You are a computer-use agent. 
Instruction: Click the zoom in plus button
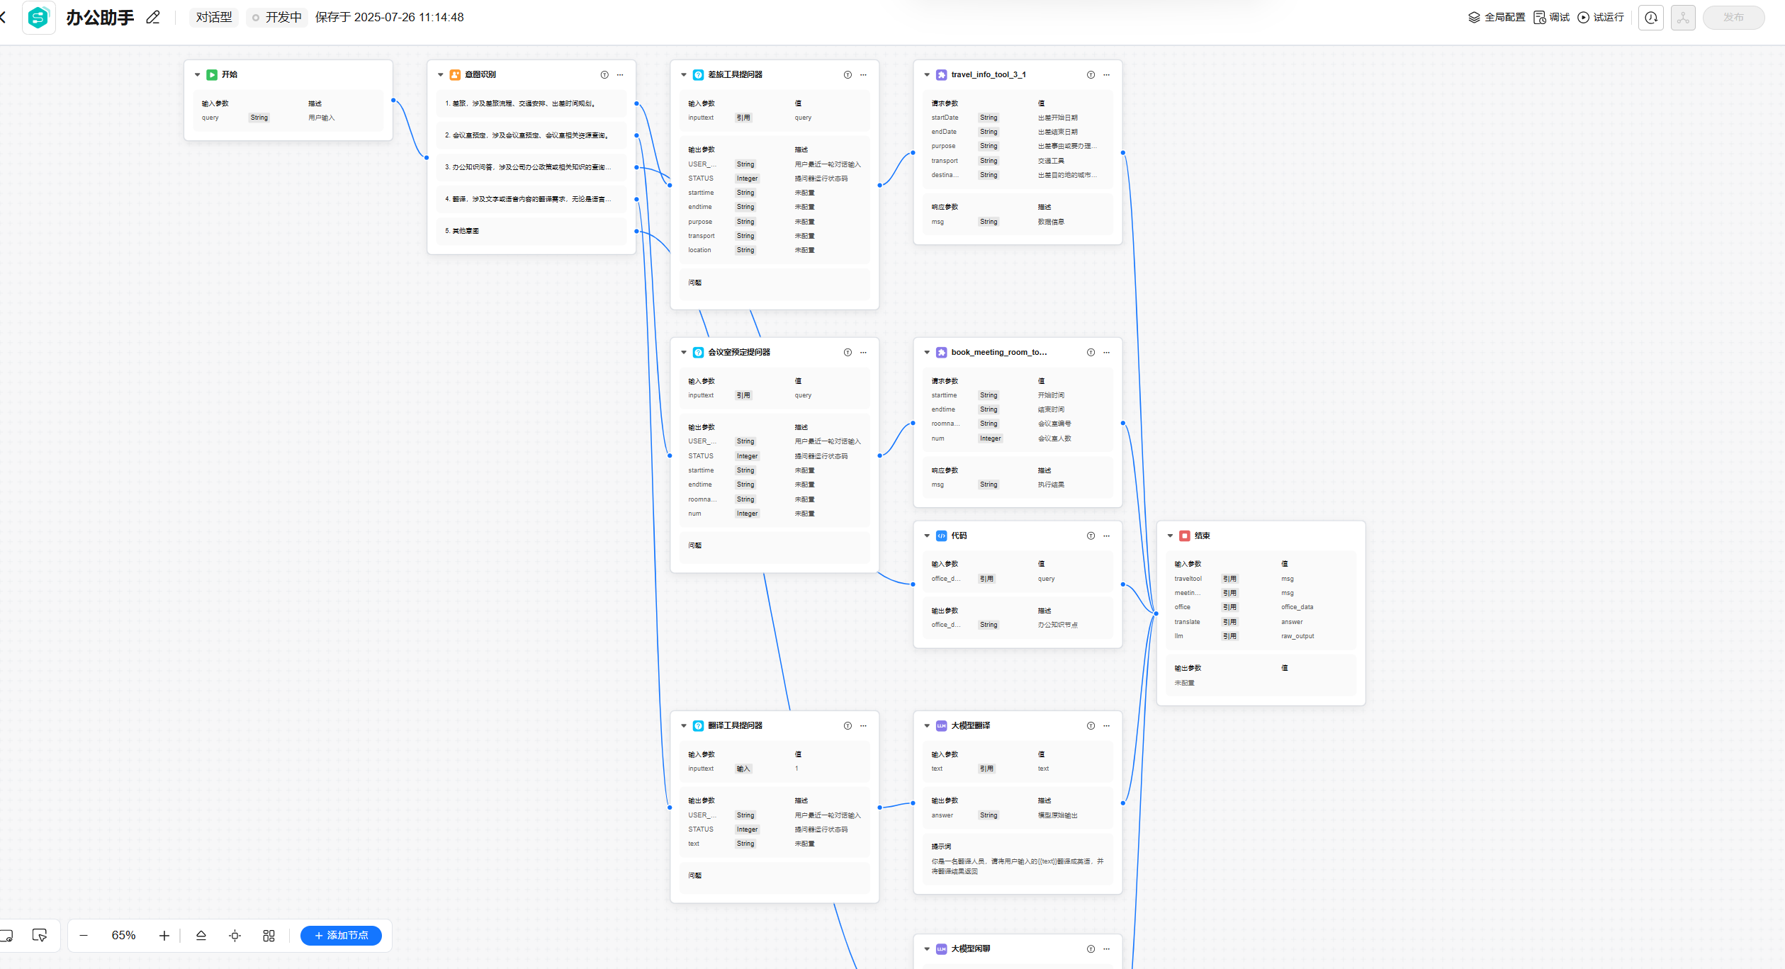(164, 936)
